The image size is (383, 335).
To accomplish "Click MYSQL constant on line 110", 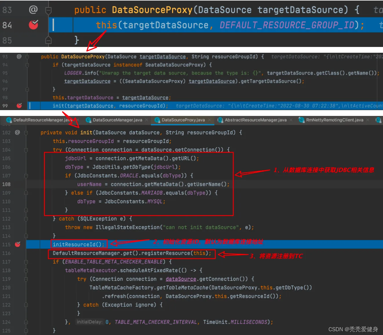I will tap(155, 202).
